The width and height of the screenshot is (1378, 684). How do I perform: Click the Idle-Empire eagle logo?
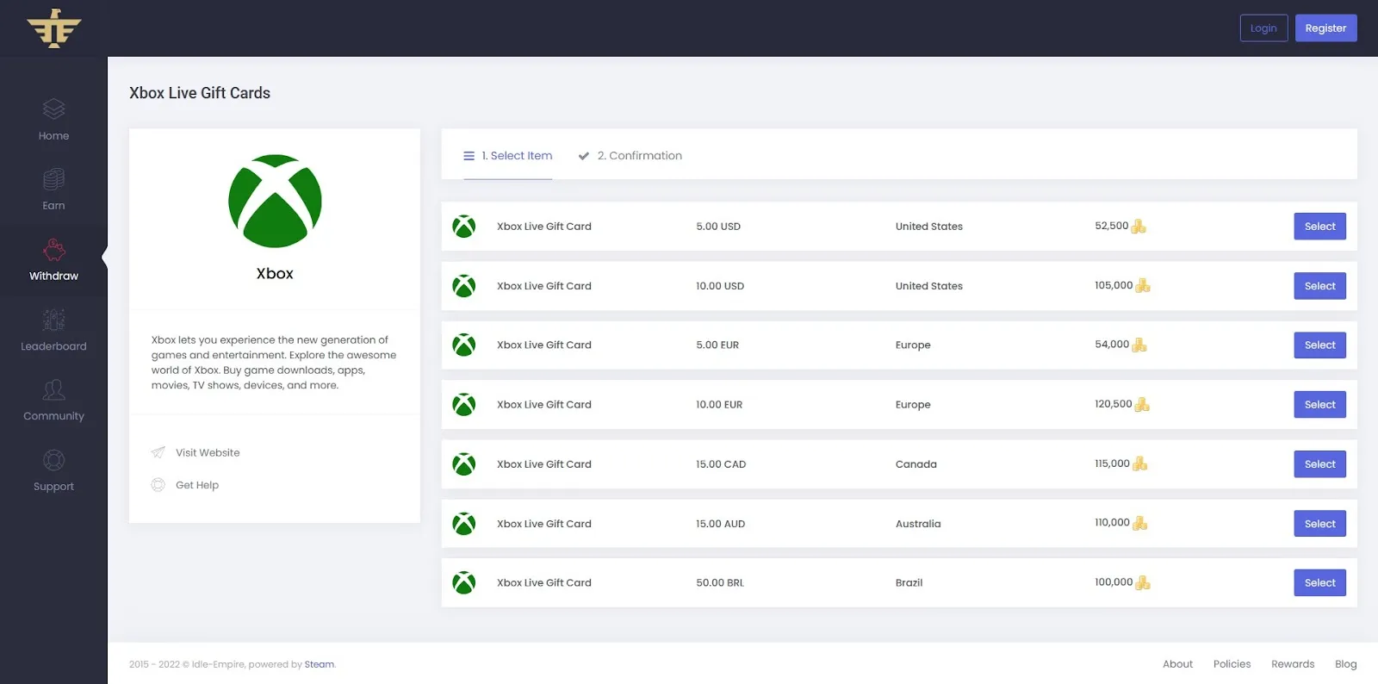53,28
